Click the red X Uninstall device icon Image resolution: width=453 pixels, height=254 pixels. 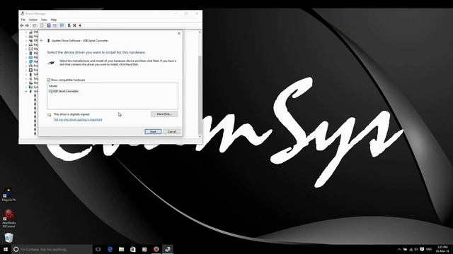74,25
